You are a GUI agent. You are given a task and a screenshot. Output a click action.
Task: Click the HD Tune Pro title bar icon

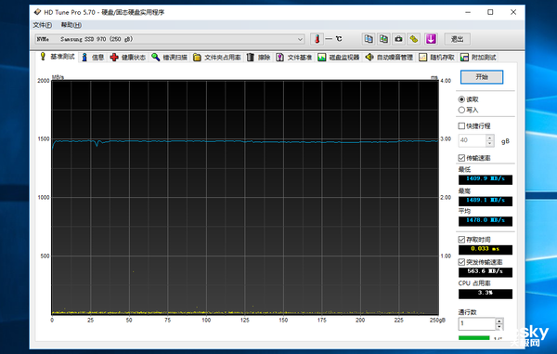[x=37, y=12]
